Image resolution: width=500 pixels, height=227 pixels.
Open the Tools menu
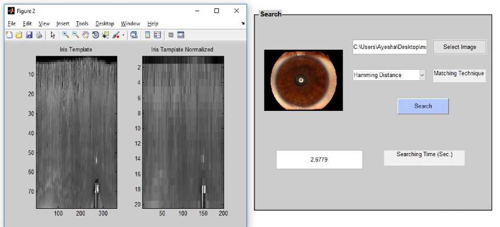click(x=82, y=23)
